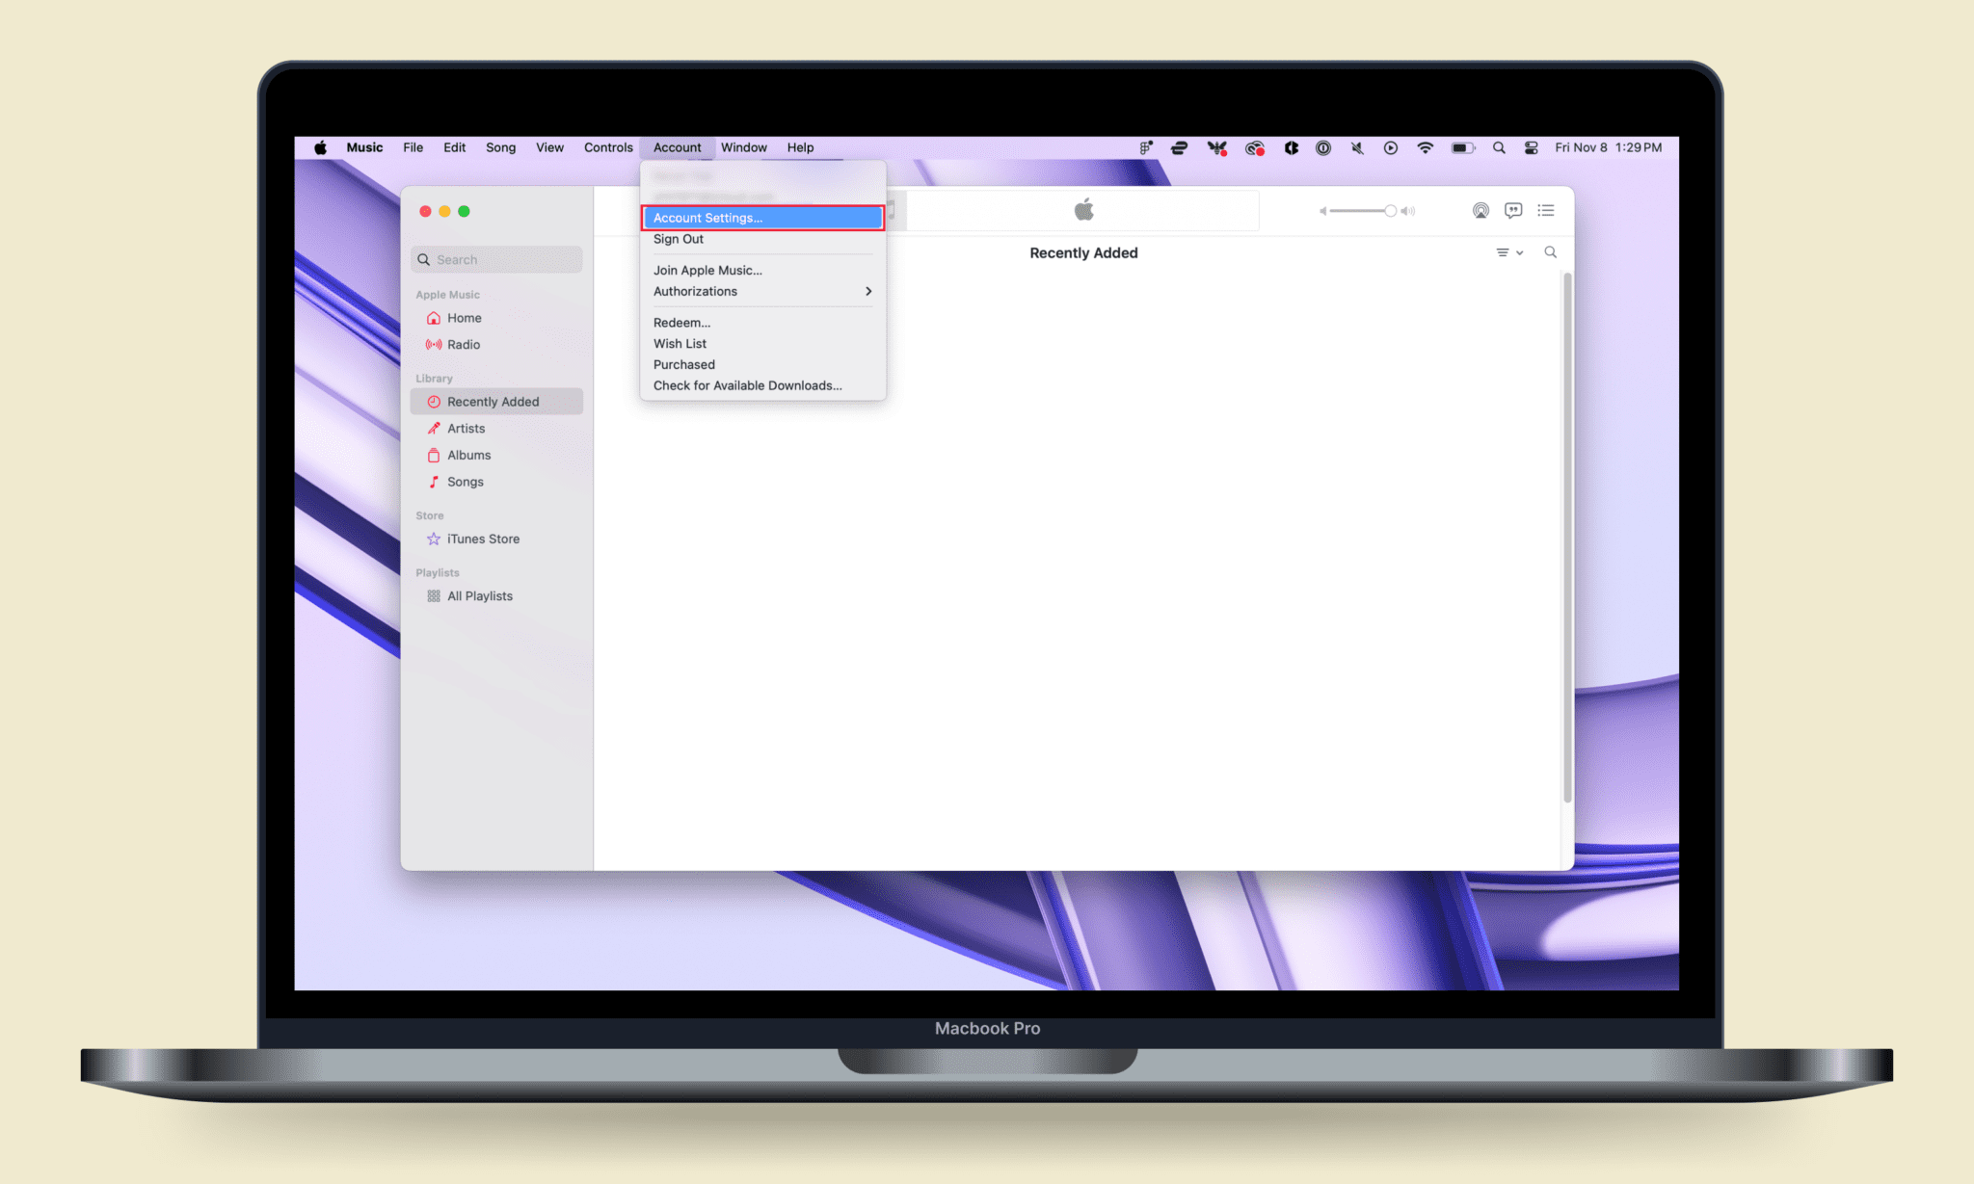Image resolution: width=1974 pixels, height=1184 pixels.
Task: Toggle mute from the menu bar sound icon
Action: tap(1357, 147)
